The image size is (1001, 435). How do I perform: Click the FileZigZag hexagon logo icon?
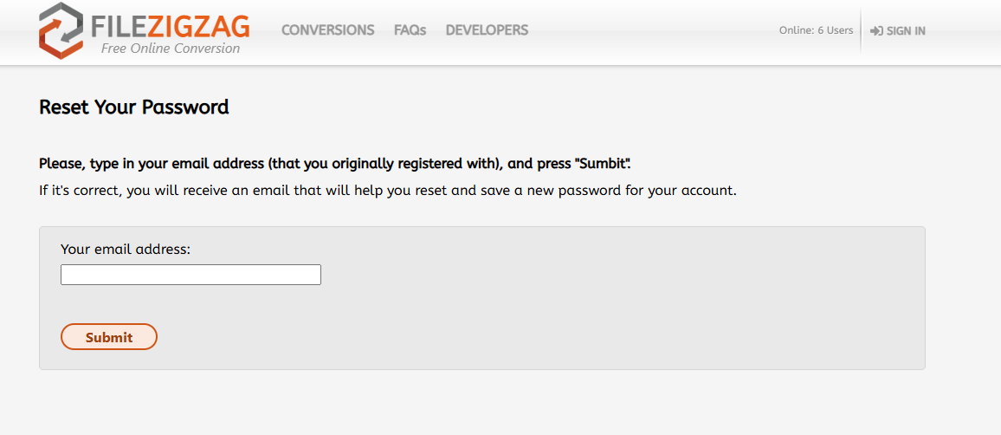(x=61, y=30)
